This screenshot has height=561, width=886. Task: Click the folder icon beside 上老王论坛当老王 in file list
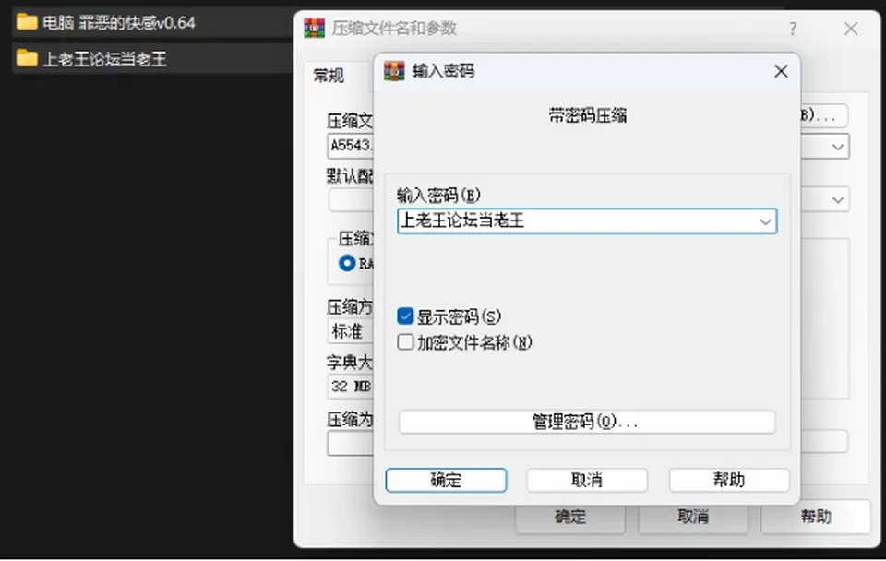tap(27, 58)
